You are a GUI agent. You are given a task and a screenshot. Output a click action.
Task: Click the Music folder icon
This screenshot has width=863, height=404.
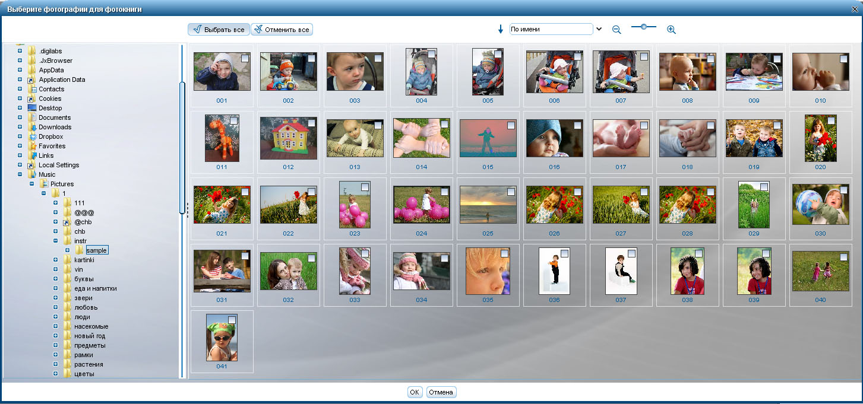(x=33, y=174)
